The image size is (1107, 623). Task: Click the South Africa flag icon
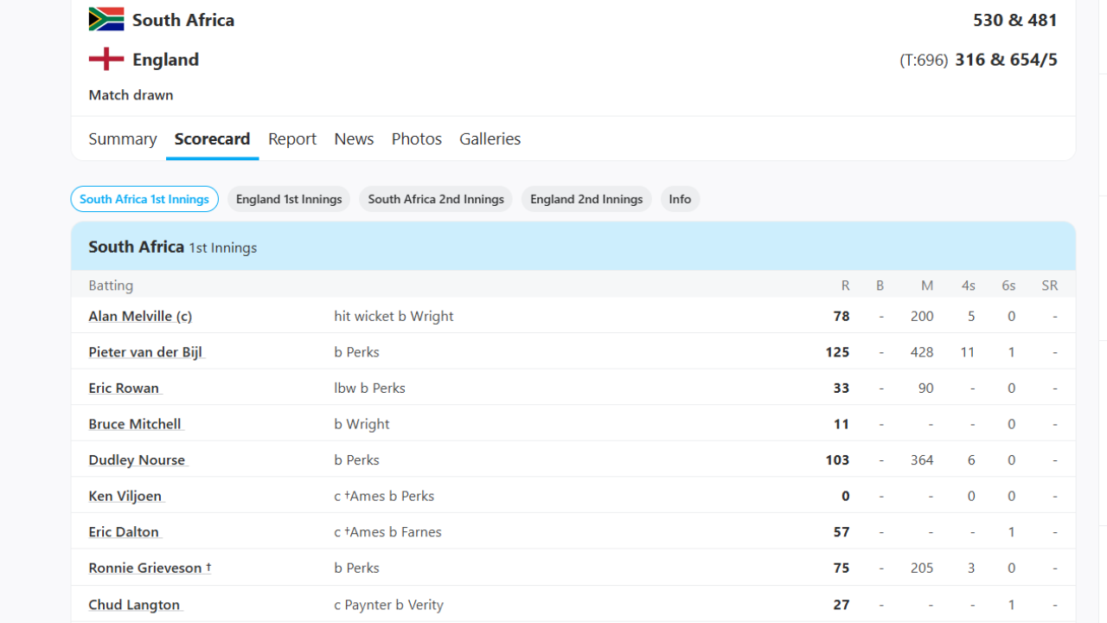click(106, 19)
